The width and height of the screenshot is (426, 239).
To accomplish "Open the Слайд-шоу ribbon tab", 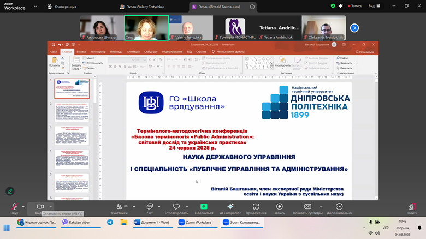I will (151, 52).
